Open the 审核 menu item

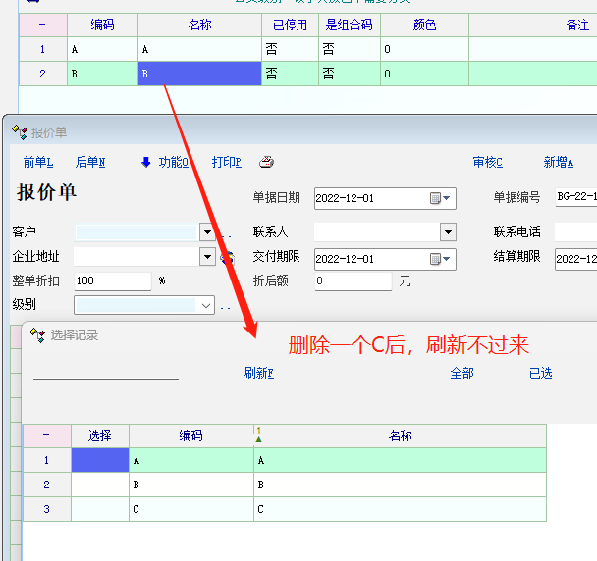pyautogui.click(x=487, y=163)
